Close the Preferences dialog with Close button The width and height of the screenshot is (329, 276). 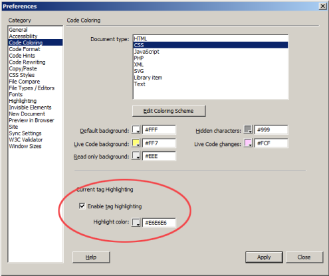(304, 257)
